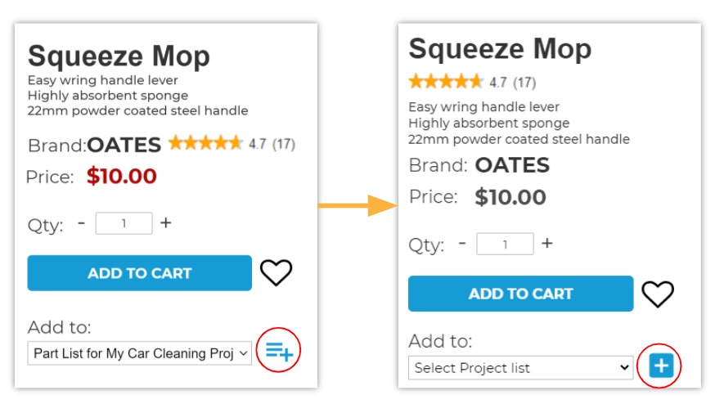Screen dimensions: 715x404
Task: Increase quantity with plus in right card
Action: pyautogui.click(x=547, y=243)
